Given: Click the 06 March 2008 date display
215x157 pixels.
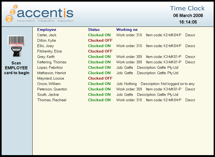Looking at the screenshot, I should [x=188, y=15].
